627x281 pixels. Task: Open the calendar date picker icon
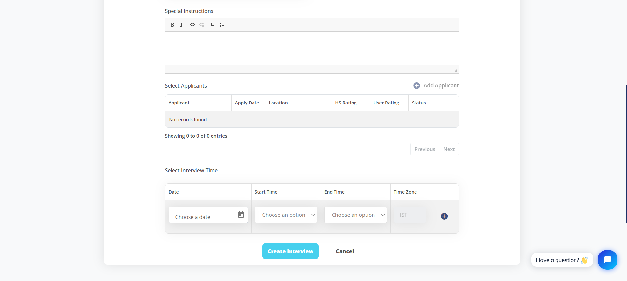pyautogui.click(x=241, y=215)
